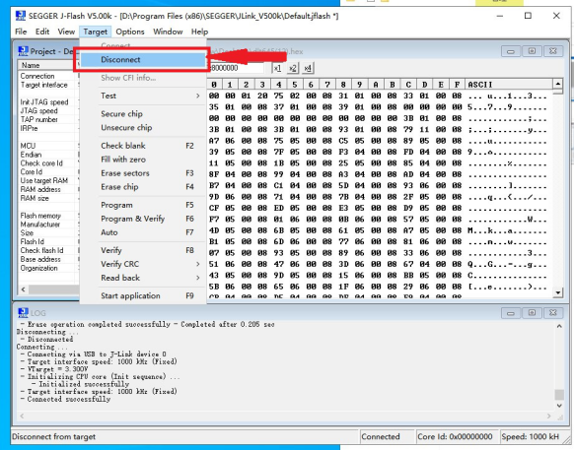575x450 pixels.
Task: Open the View menu
Action: coord(66,32)
